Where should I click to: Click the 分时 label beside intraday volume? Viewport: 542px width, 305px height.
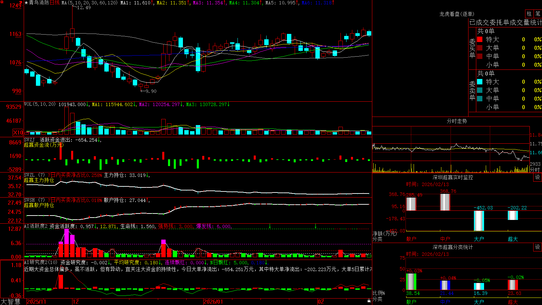(x=535, y=170)
